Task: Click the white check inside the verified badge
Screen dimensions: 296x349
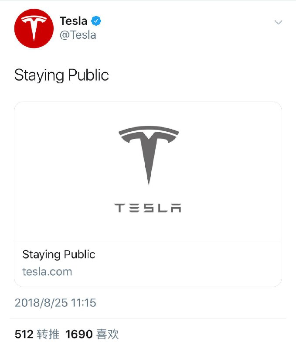Action: tap(96, 21)
